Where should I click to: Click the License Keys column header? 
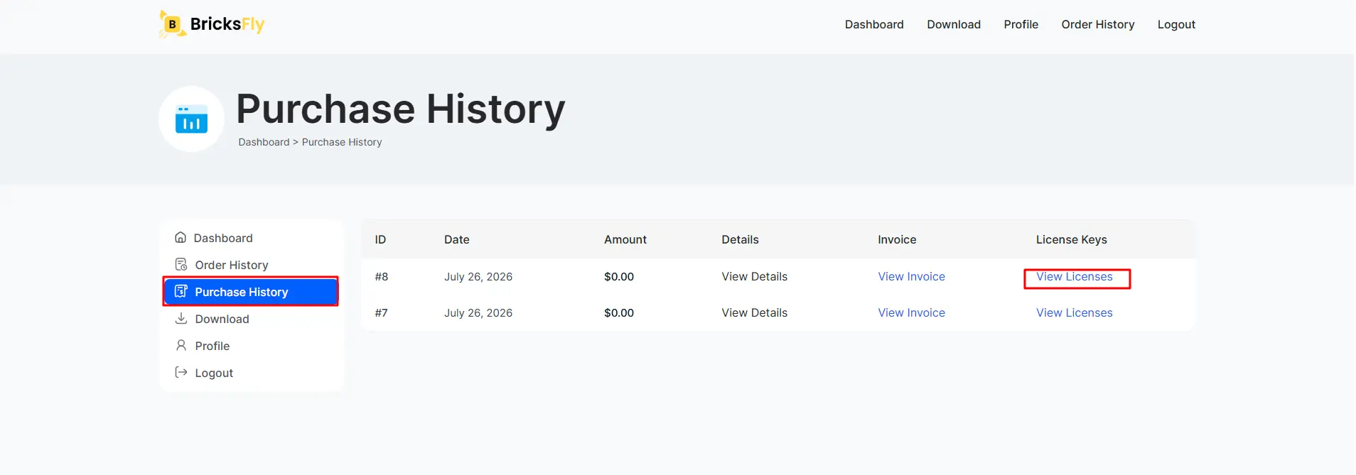click(x=1071, y=239)
